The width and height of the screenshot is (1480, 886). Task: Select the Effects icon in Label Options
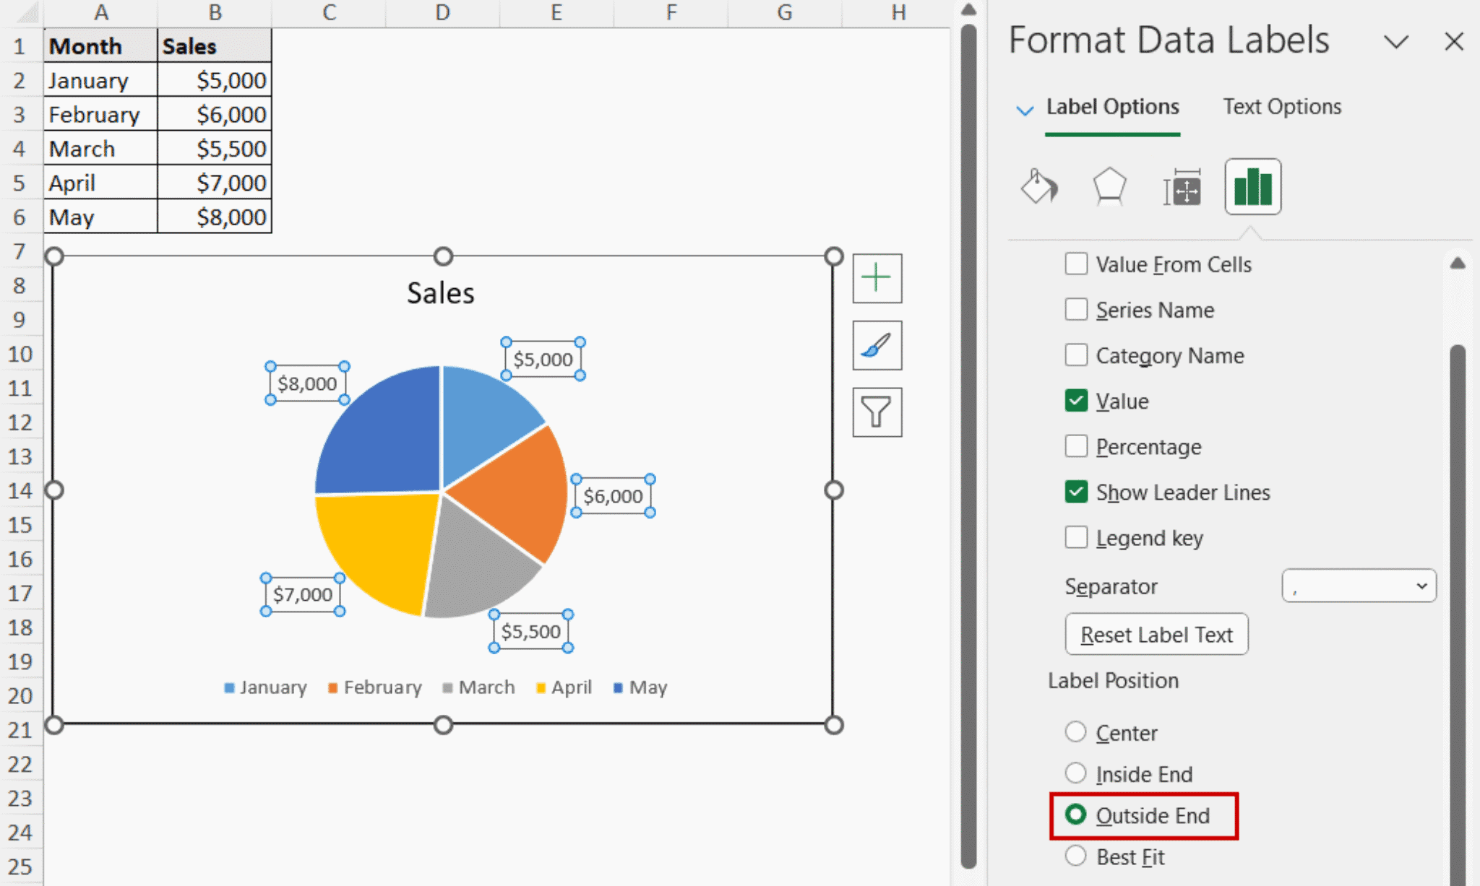click(x=1109, y=187)
